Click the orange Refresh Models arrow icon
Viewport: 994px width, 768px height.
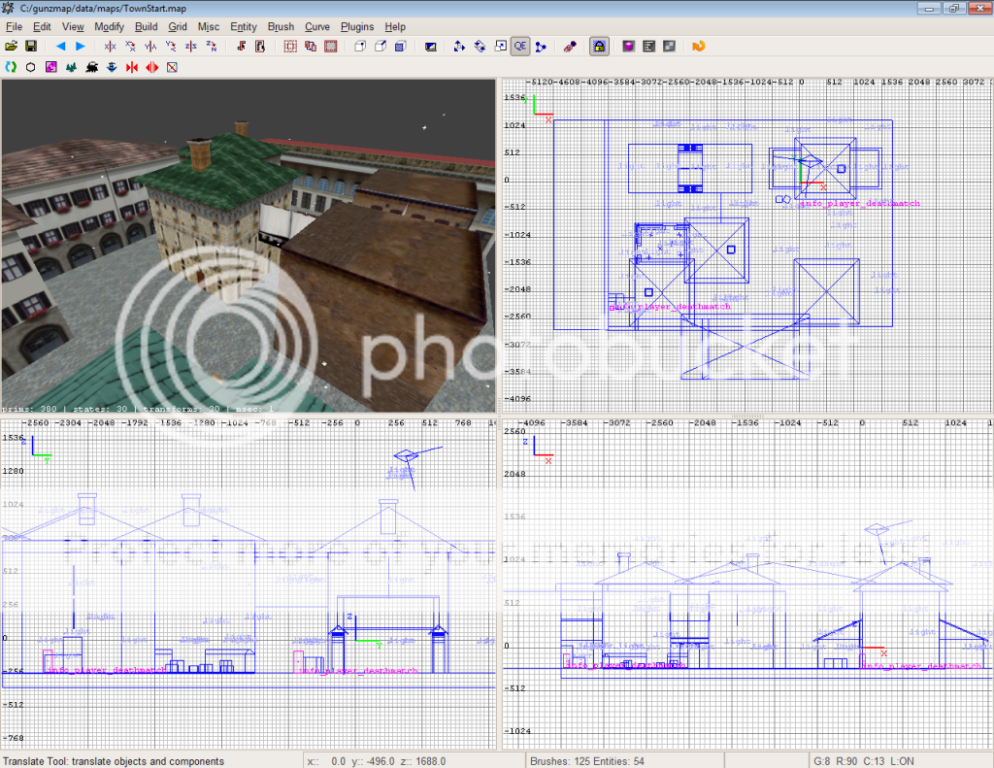point(698,46)
